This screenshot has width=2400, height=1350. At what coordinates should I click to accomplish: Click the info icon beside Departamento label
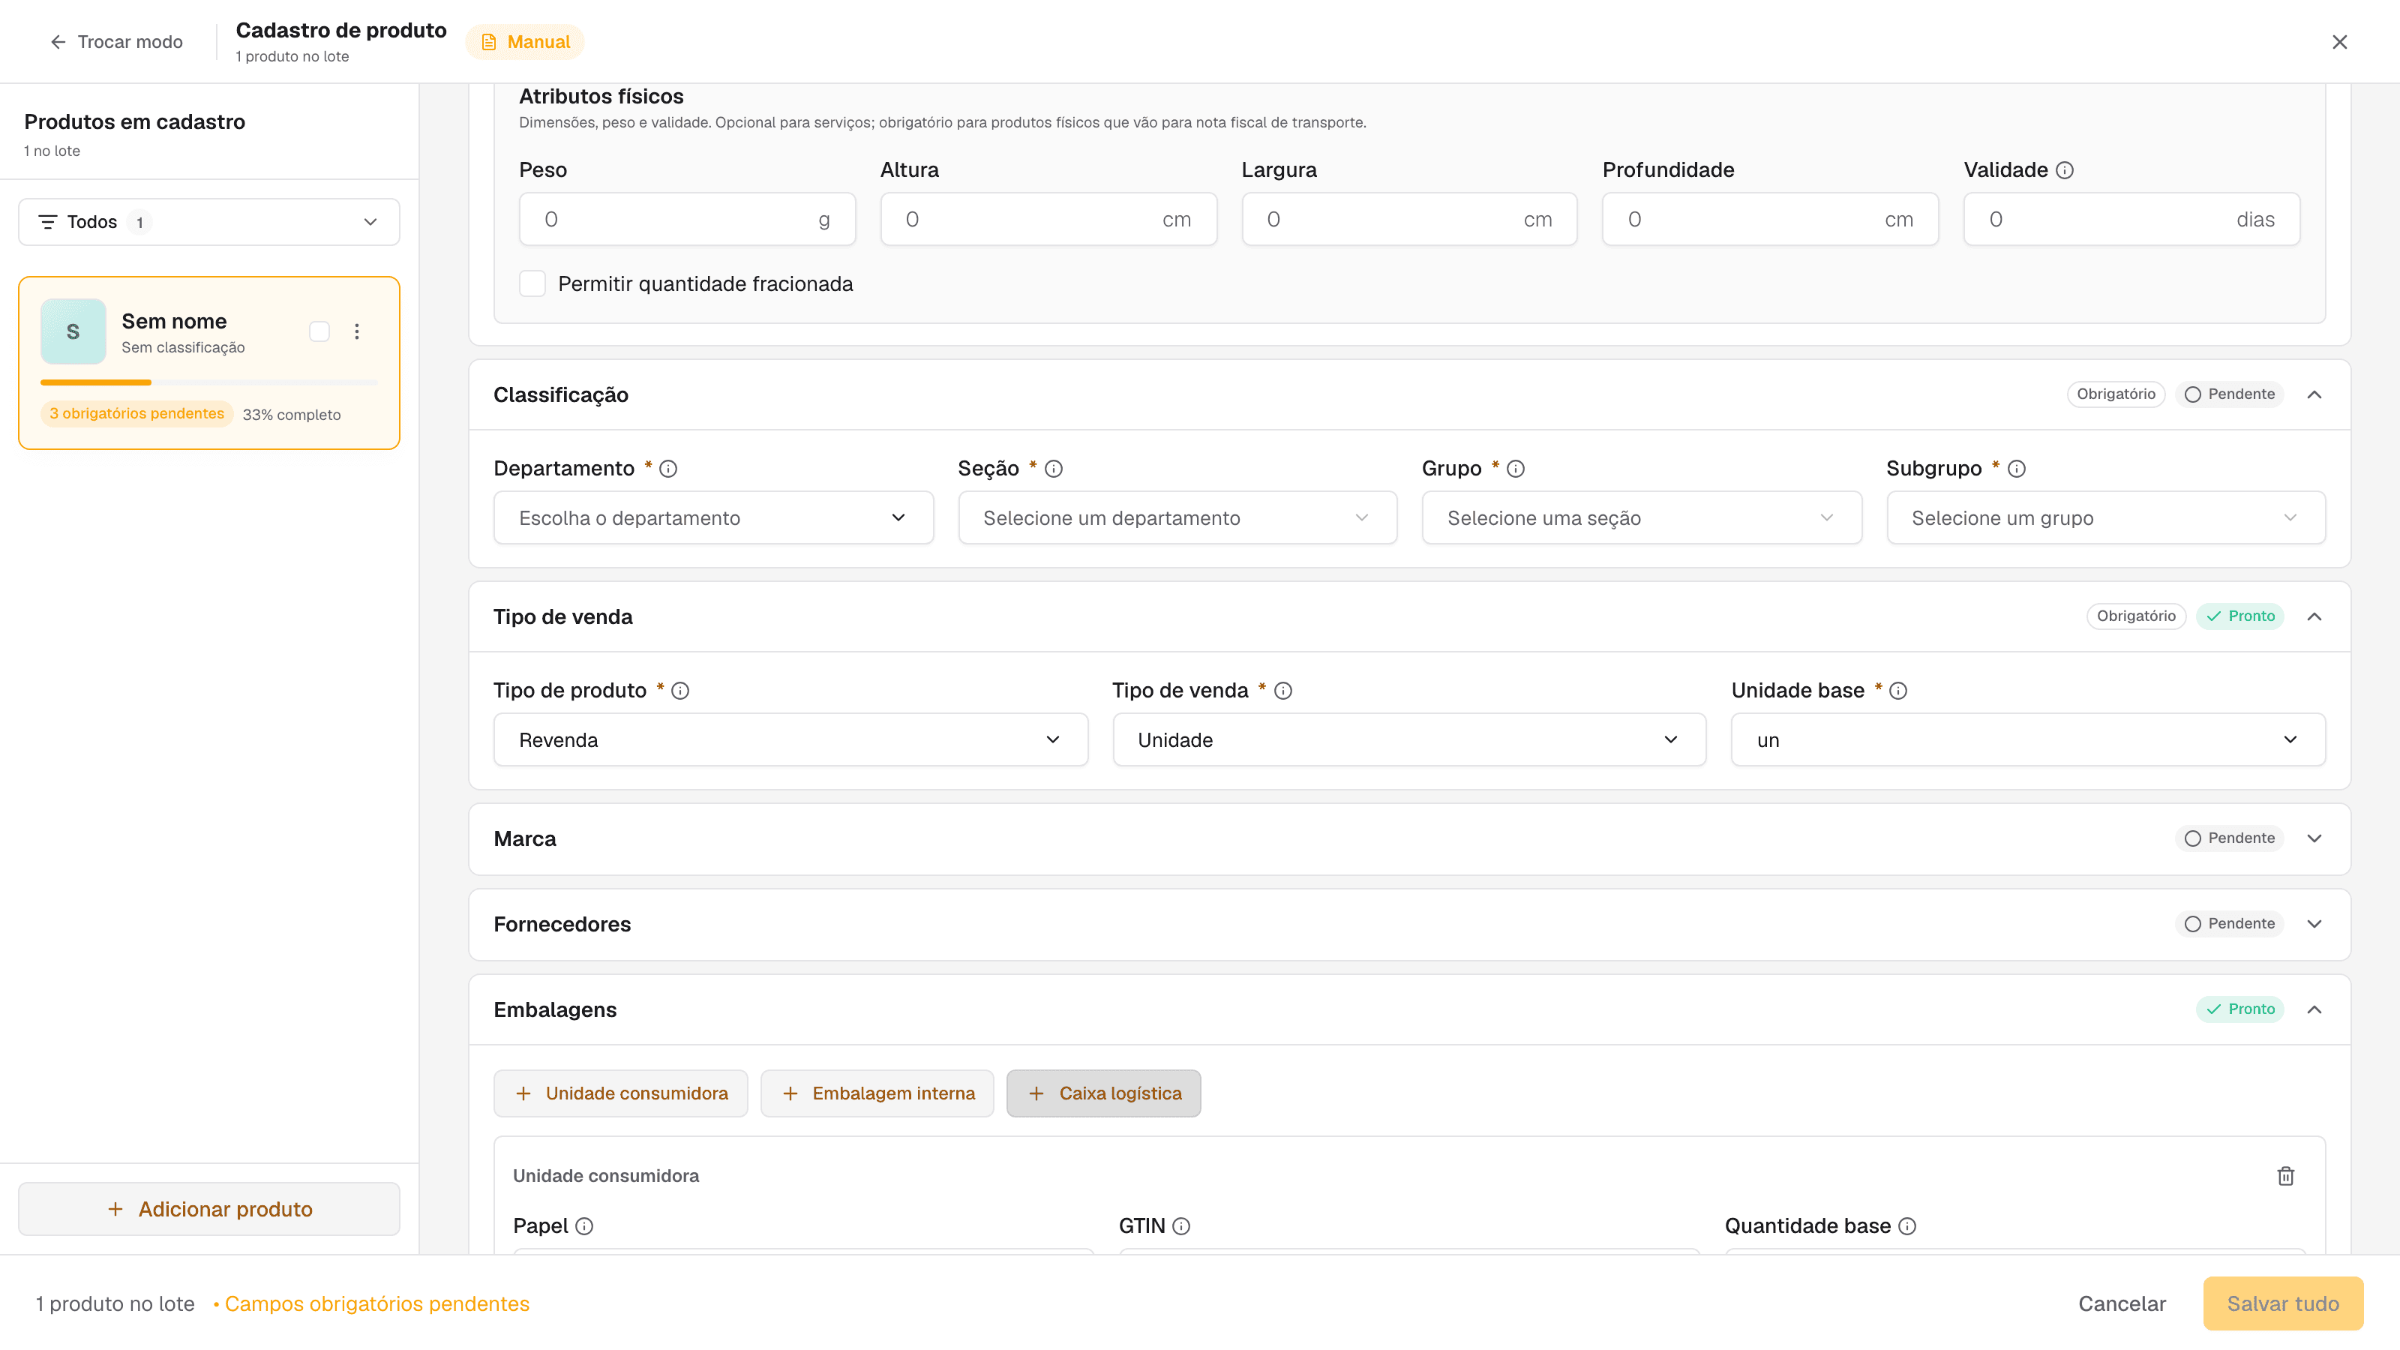pyautogui.click(x=668, y=469)
